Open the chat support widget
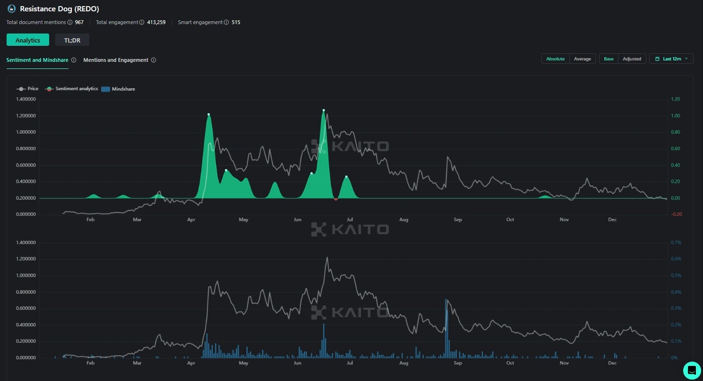The height and width of the screenshot is (381, 703). [x=692, y=370]
